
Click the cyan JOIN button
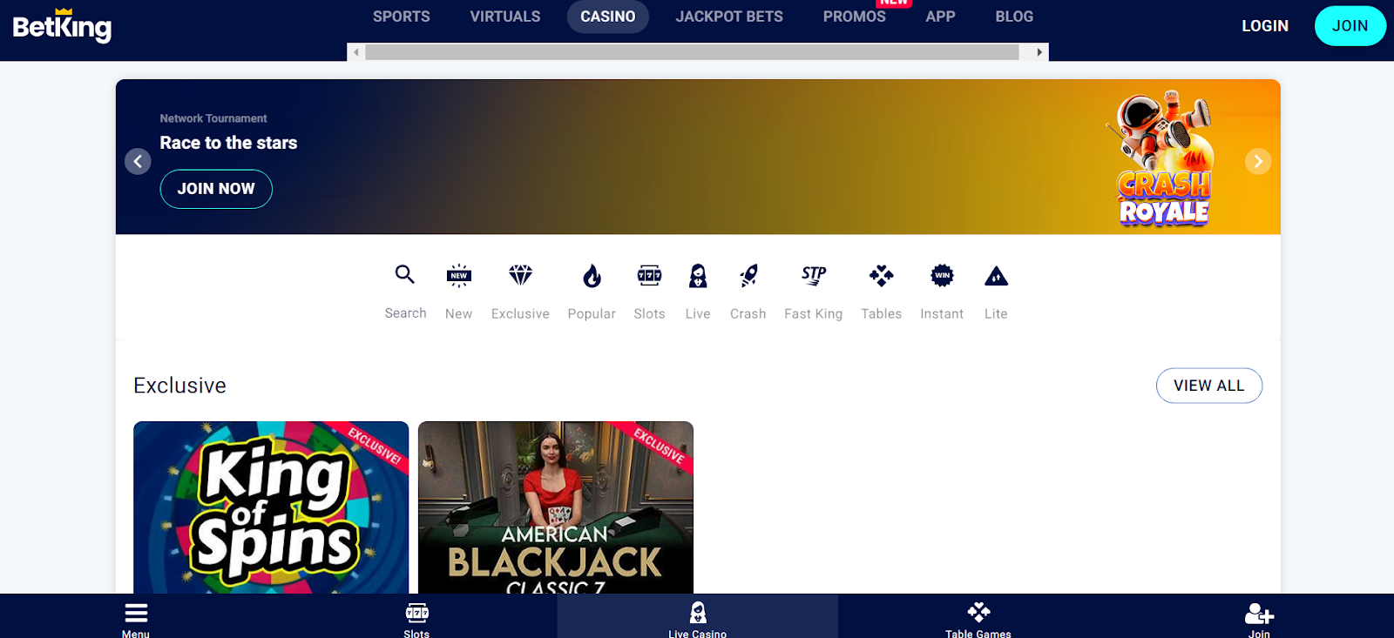(x=1350, y=26)
